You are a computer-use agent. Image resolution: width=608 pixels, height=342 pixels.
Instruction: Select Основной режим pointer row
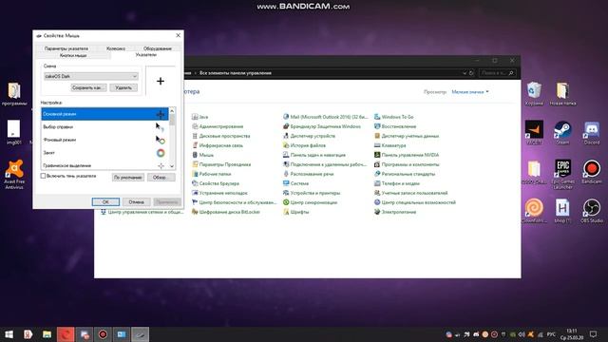pos(104,114)
